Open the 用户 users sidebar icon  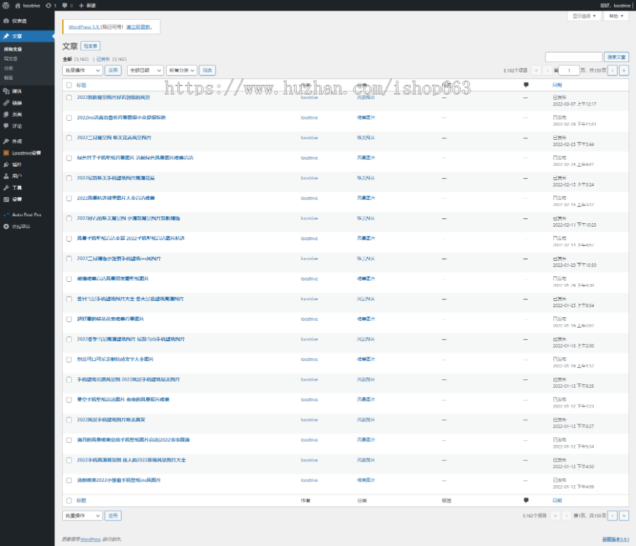click(x=6, y=176)
